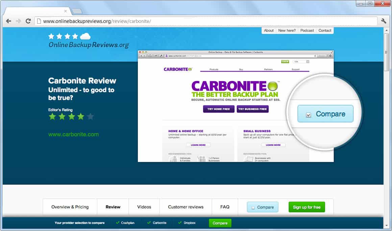Click the browser back arrow
The height and width of the screenshot is (231, 392).
tap(8, 21)
